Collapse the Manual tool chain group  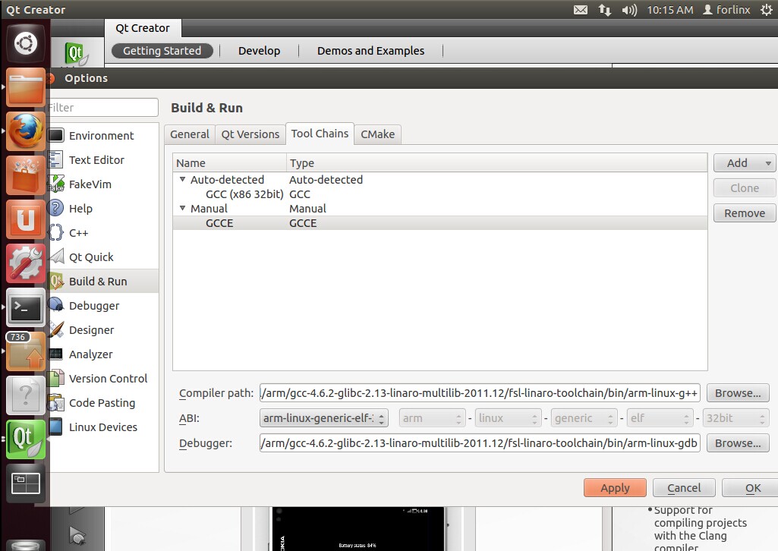(182, 208)
